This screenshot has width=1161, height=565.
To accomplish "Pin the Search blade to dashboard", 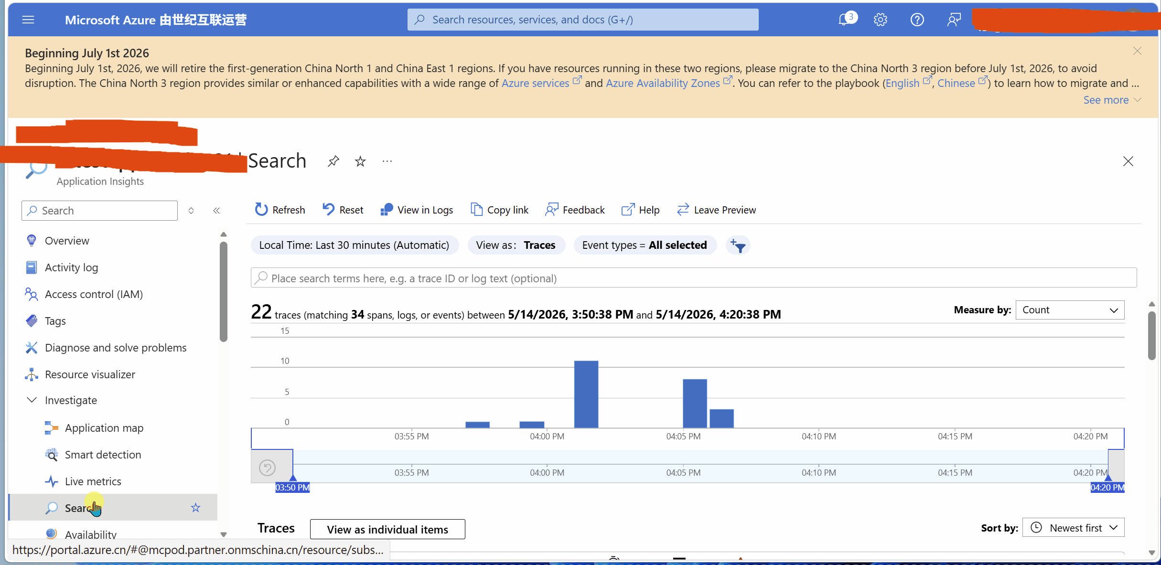I will (x=333, y=161).
